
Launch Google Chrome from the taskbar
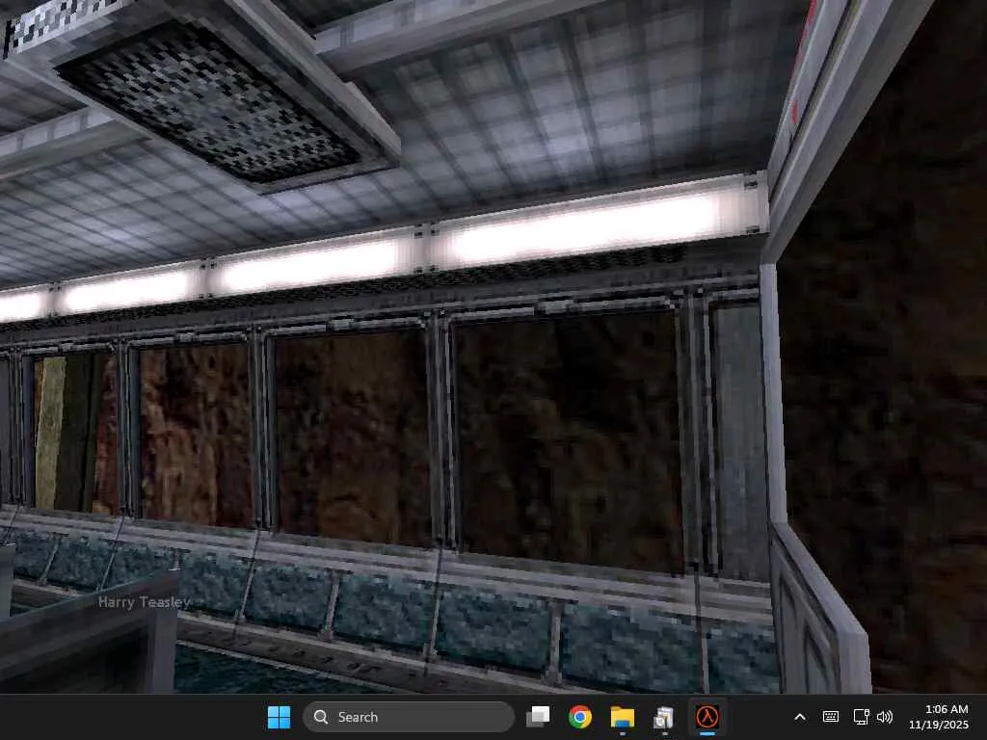point(579,717)
